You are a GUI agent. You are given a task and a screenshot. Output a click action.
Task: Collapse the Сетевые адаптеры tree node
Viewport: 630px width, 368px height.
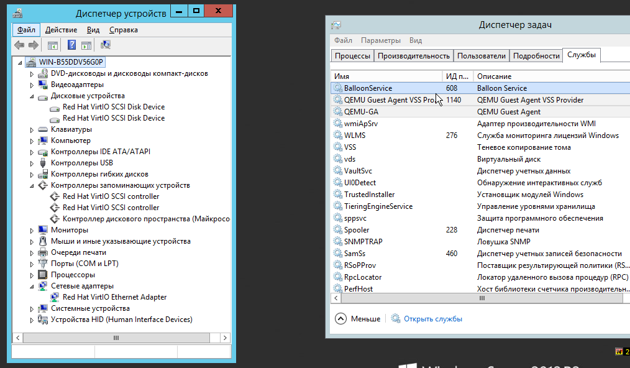(32, 287)
